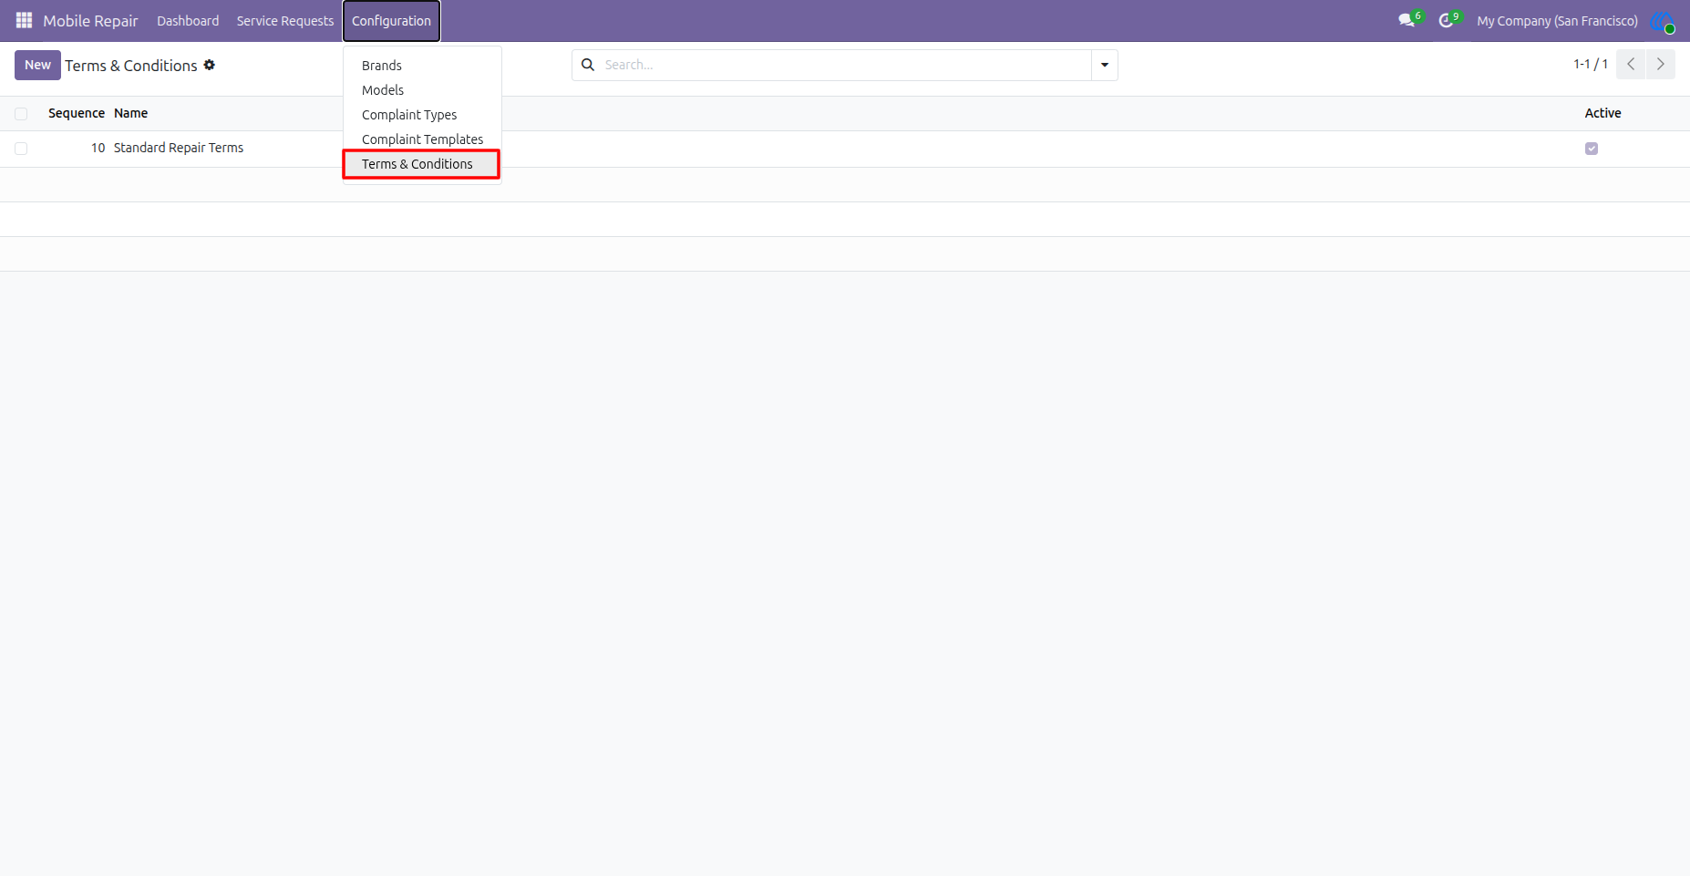Open the apps grid menu icon
Image resolution: width=1690 pixels, height=876 pixels.
(x=24, y=20)
